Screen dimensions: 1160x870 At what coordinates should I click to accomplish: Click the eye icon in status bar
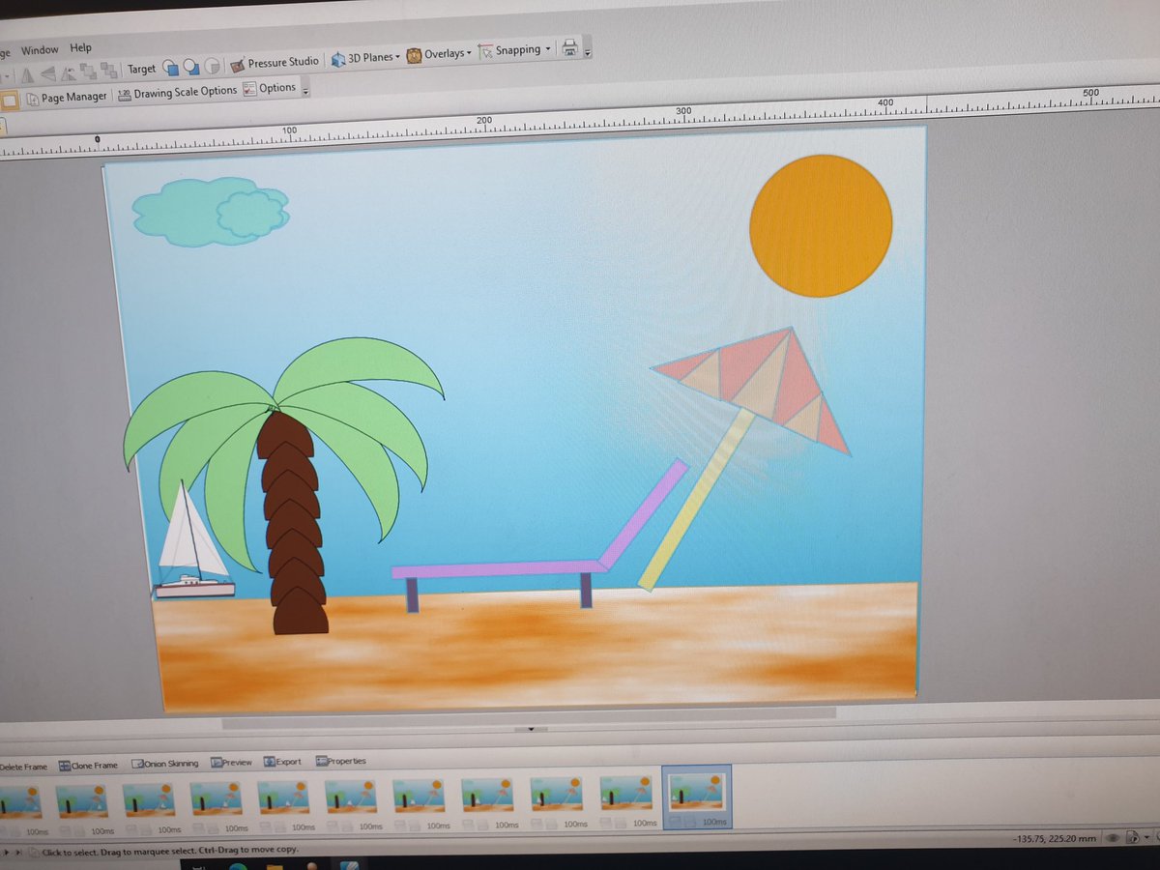(1114, 838)
